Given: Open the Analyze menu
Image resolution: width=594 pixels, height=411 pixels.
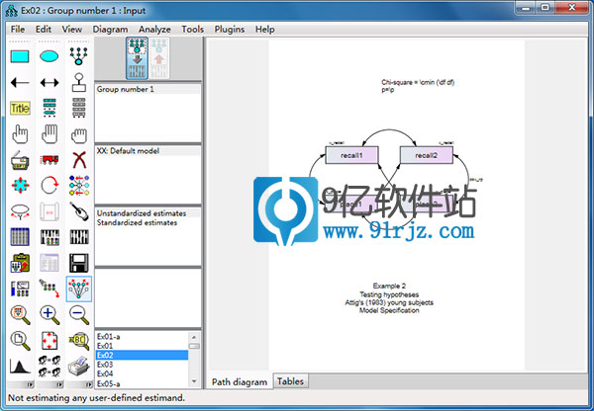Looking at the screenshot, I should coord(154,29).
